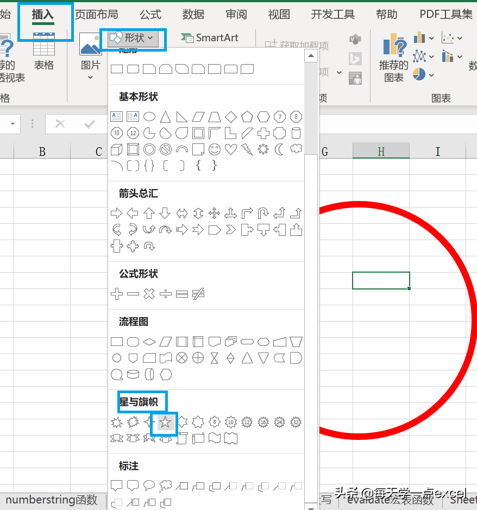Viewport: 477px width, 510px height.
Task: Select the donut ring shape
Action: (149, 149)
